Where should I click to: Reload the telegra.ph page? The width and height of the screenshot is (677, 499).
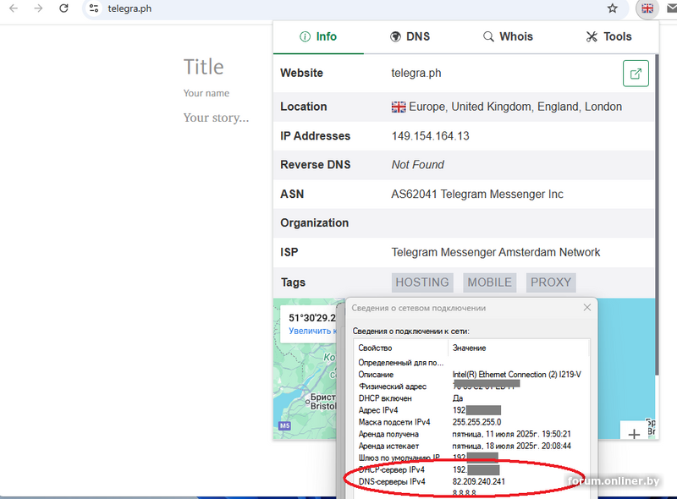(63, 8)
